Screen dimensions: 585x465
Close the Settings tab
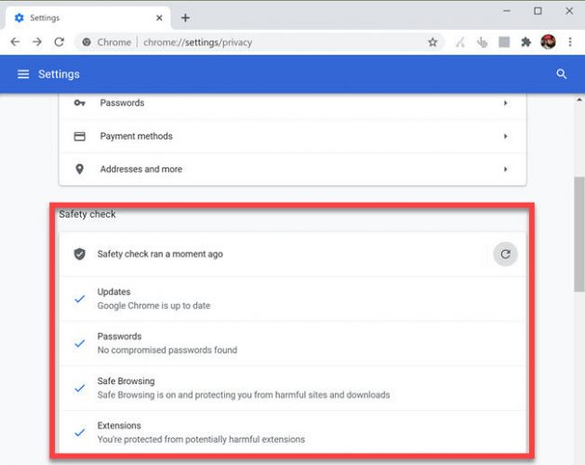point(159,18)
